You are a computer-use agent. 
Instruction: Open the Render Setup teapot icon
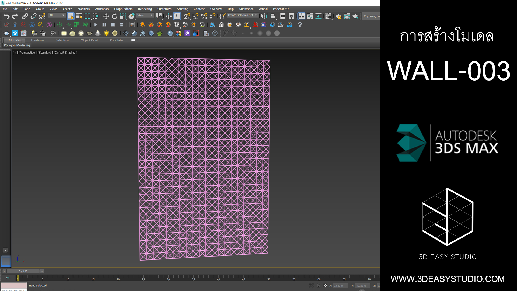coord(338,16)
